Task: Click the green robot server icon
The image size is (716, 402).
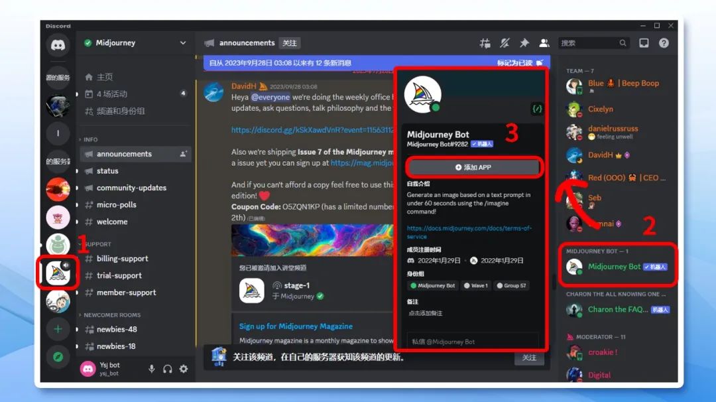Action: [x=58, y=245]
